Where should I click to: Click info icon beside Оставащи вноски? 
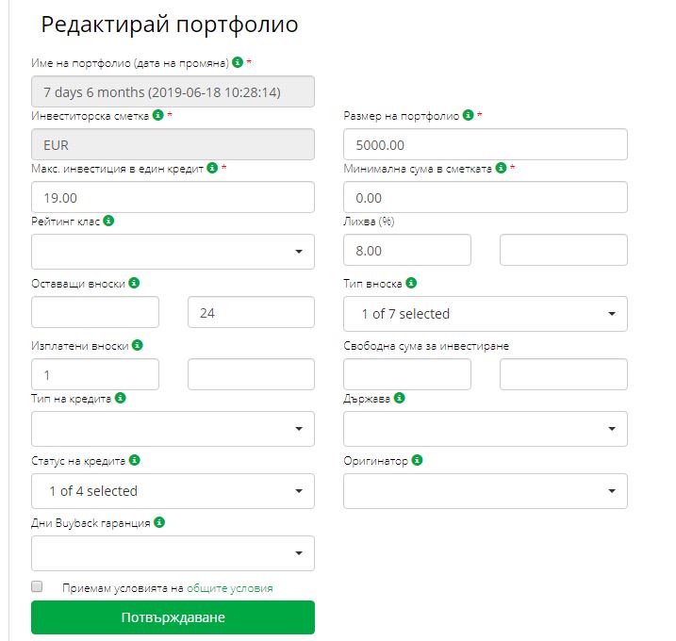[x=134, y=283]
